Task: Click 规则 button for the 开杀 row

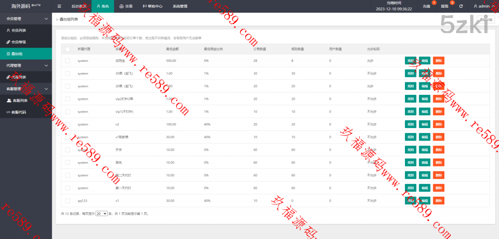Action: click(410, 150)
